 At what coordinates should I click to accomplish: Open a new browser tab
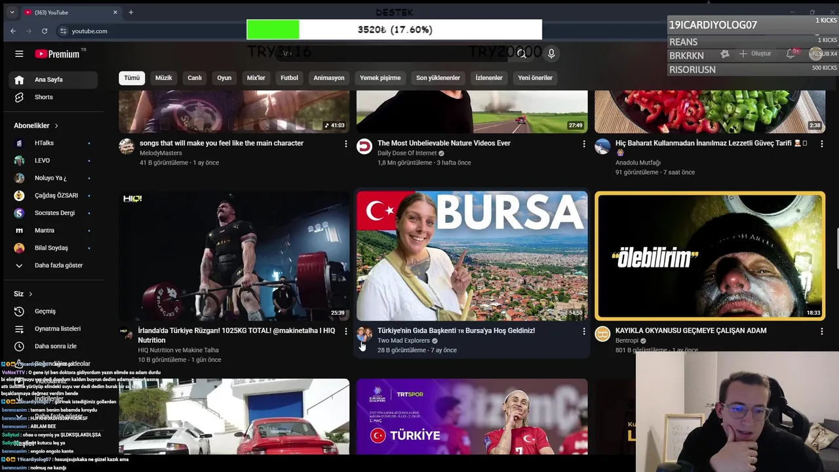(x=130, y=12)
